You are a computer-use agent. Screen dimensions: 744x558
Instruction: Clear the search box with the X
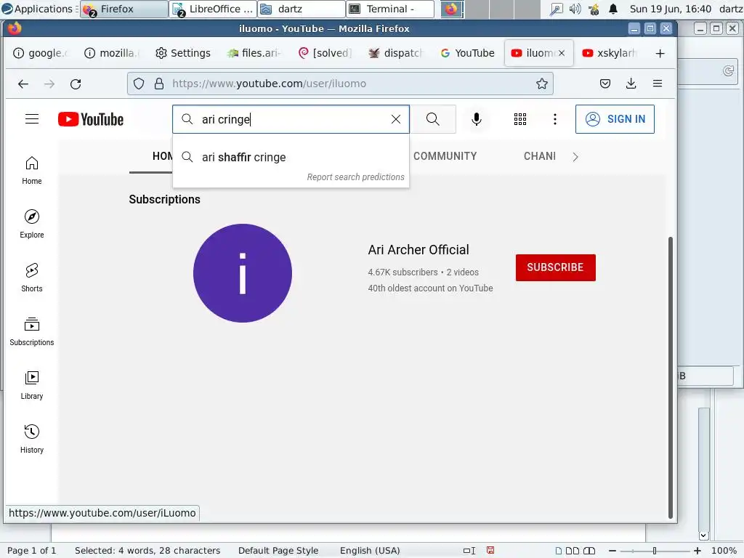click(x=396, y=119)
